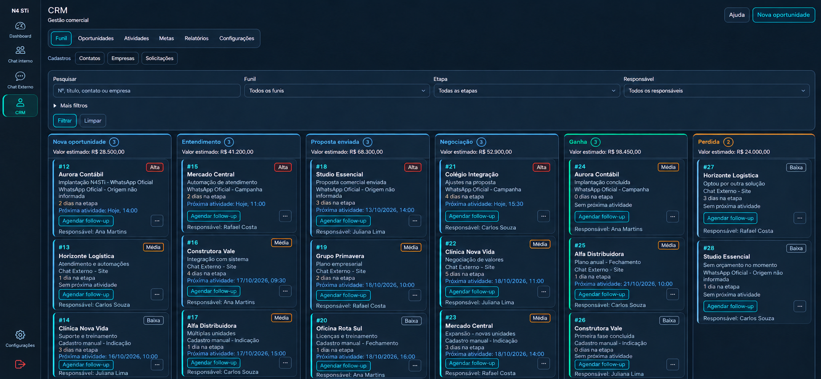Screen dimensions: 821x379
Task: Click the red logout icon
Action: coord(20,364)
